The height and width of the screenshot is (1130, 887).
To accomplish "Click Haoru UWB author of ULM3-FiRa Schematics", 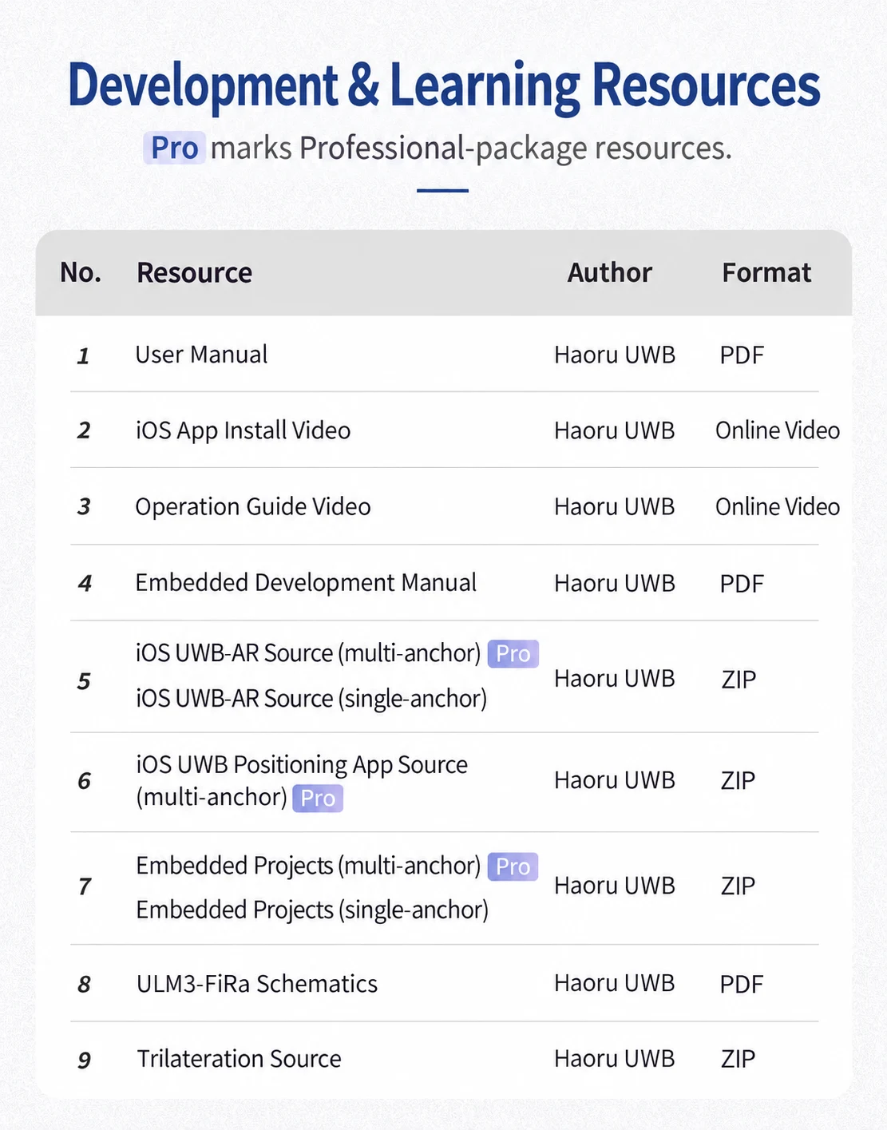I will click(615, 983).
